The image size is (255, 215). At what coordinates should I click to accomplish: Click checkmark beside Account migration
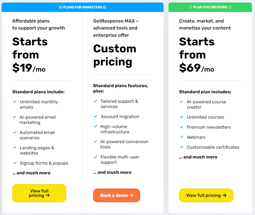[x=96, y=116]
